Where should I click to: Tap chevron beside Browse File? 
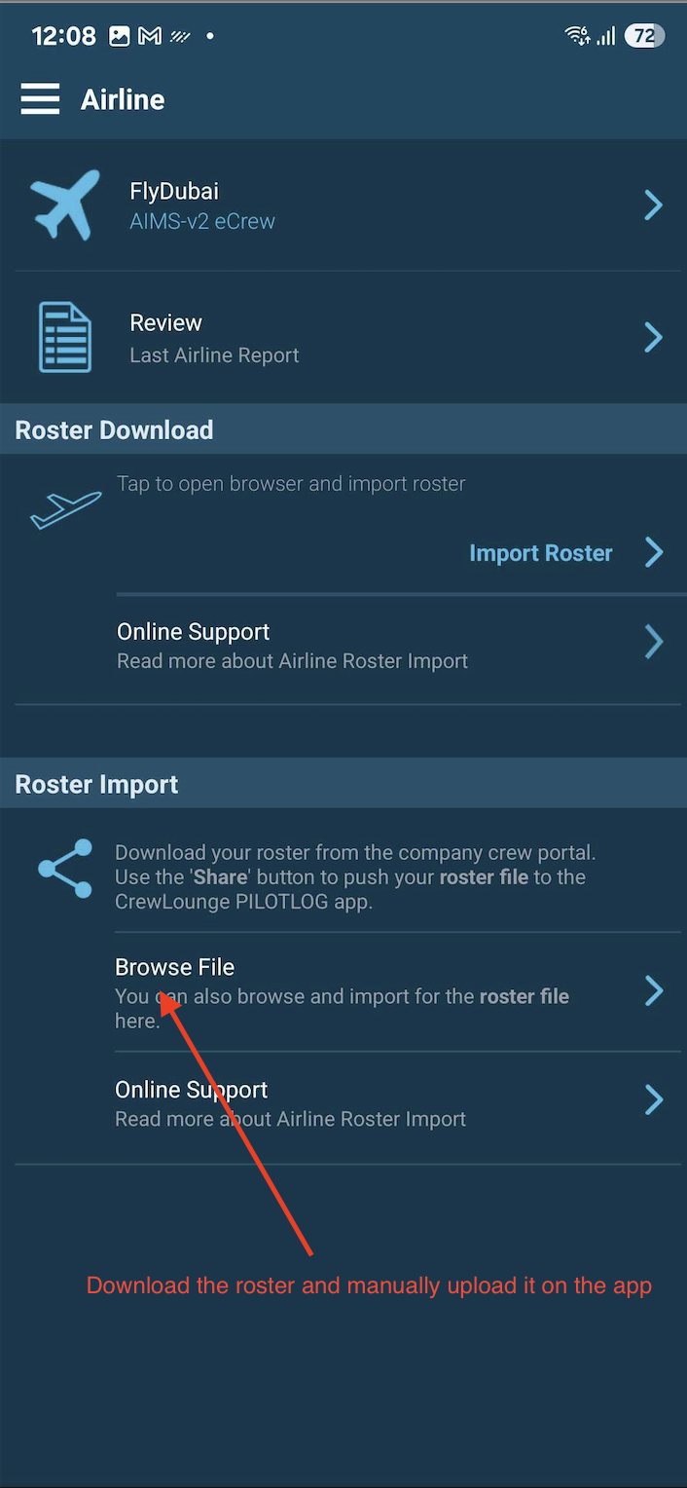[x=654, y=991]
